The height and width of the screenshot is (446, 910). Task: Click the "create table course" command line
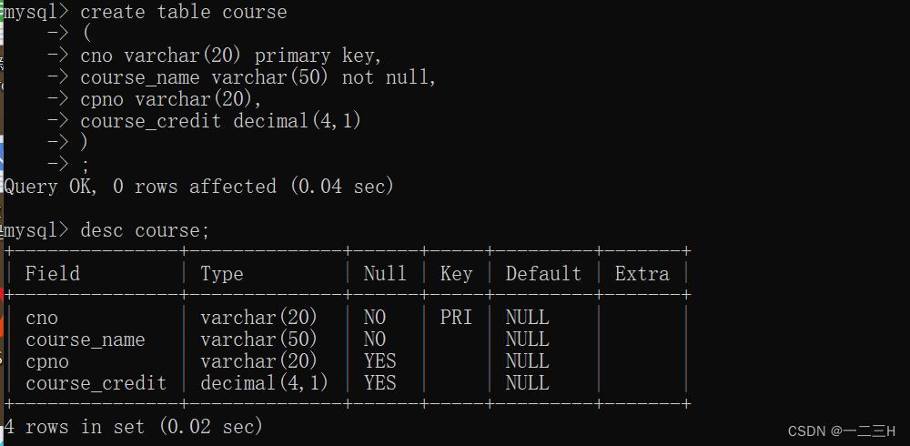pos(183,13)
